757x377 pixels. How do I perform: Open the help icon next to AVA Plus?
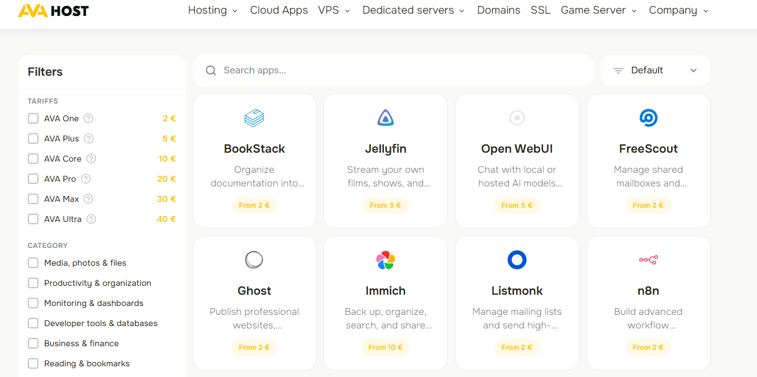89,138
